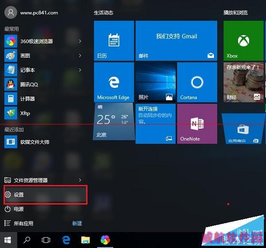Expand 360极速浏览器 jump list arrow
This screenshot has height=248, width=266.
(80, 41)
